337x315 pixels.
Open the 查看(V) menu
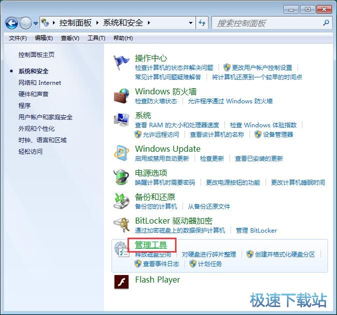70,38
